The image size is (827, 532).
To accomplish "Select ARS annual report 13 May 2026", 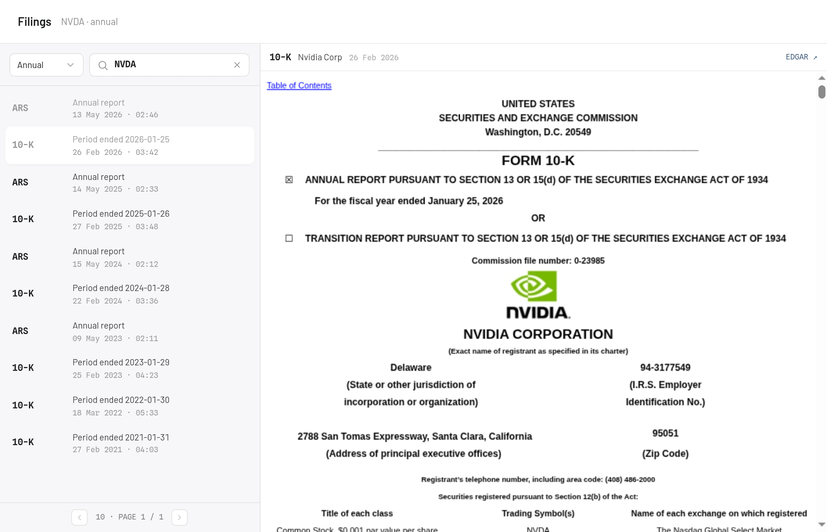I will tap(130, 108).
